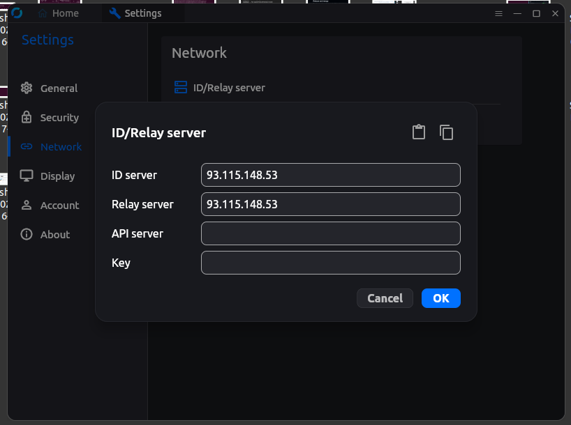571x425 pixels.
Task: Open Account settings section
Action: [x=59, y=206]
